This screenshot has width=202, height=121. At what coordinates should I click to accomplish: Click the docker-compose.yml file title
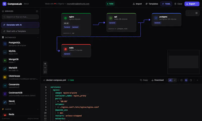(56, 80)
